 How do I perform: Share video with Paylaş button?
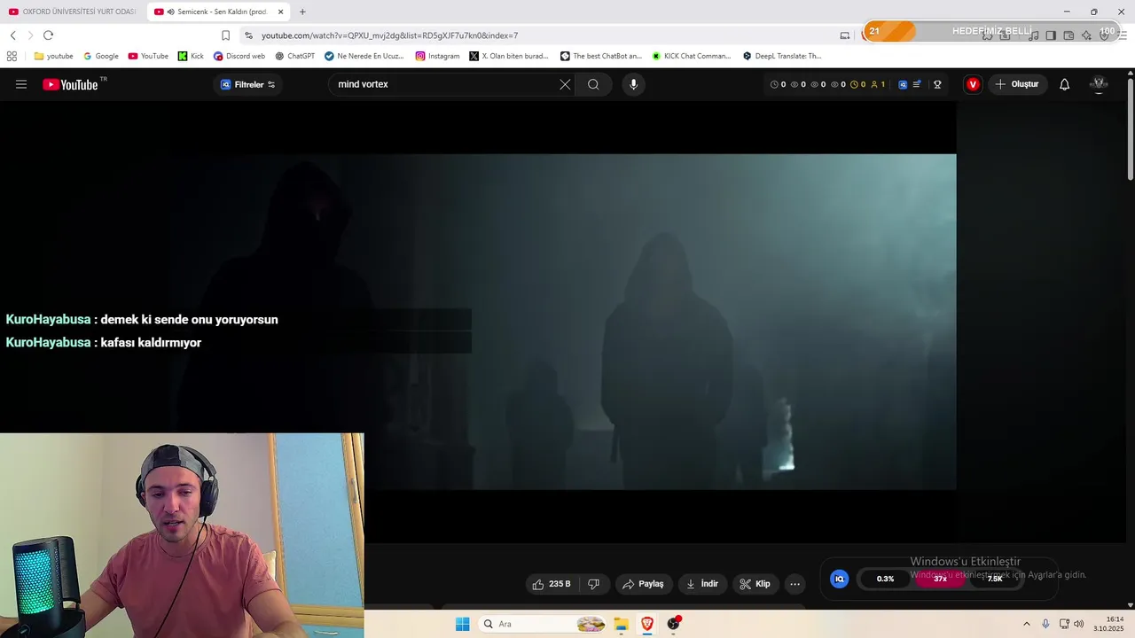[643, 584]
